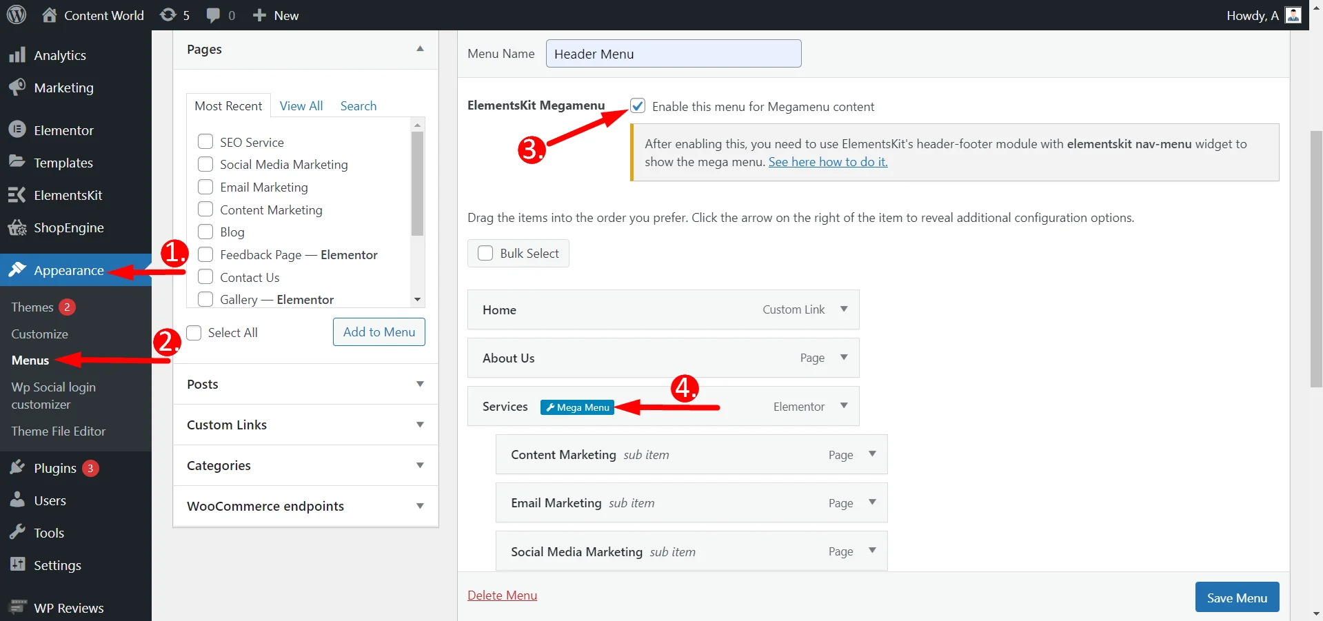Expand the WooCommerce endpoints section
The width and height of the screenshot is (1323, 621).
(x=419, y=506)
